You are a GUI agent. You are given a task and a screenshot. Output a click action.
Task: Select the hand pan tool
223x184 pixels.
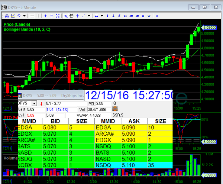pos(72,16)
